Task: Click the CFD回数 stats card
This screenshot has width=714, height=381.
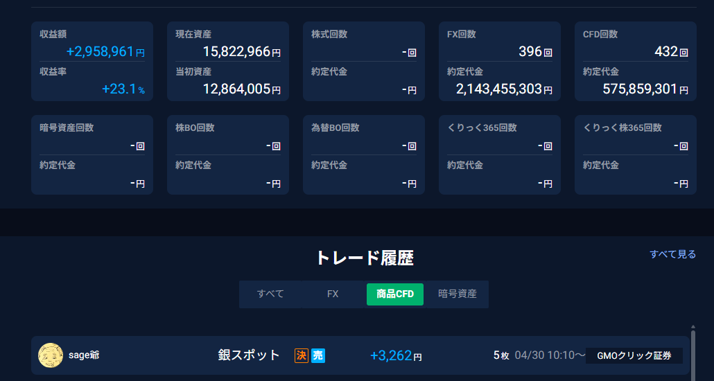Action: 636,62
